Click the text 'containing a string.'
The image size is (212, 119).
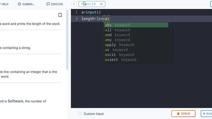(17, 48)
